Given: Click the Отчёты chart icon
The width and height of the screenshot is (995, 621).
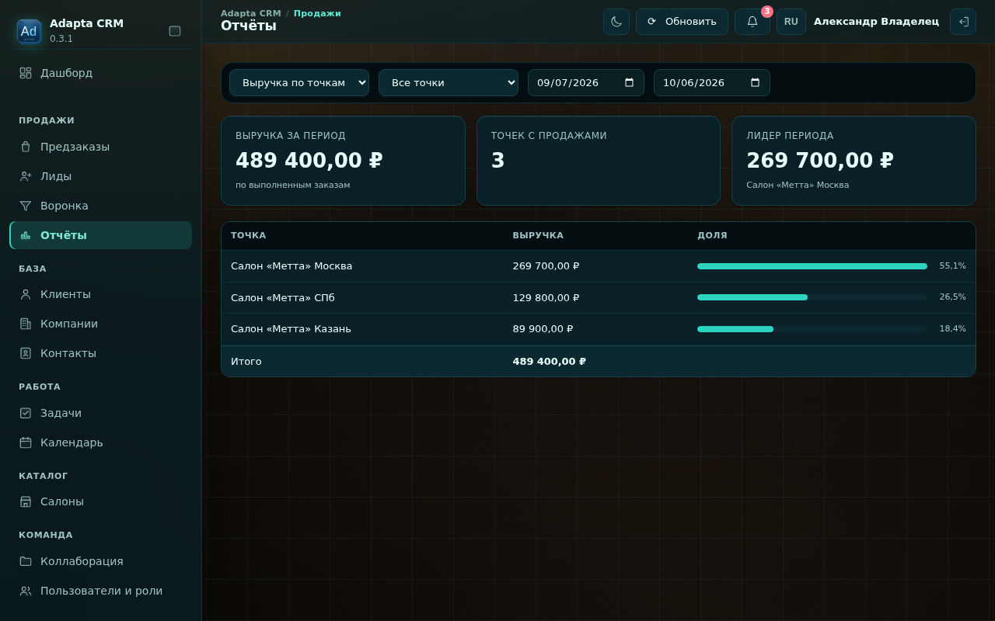Looking at the screenshot, I should (26, 235).
